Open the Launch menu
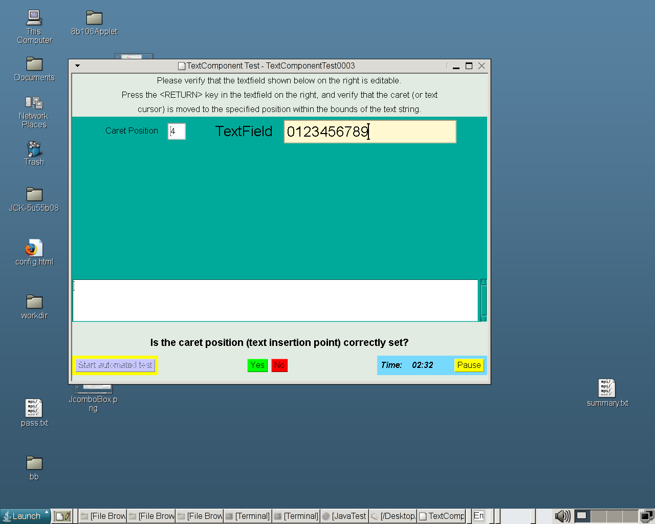The image size is (655, 524). tap(26, 516)
